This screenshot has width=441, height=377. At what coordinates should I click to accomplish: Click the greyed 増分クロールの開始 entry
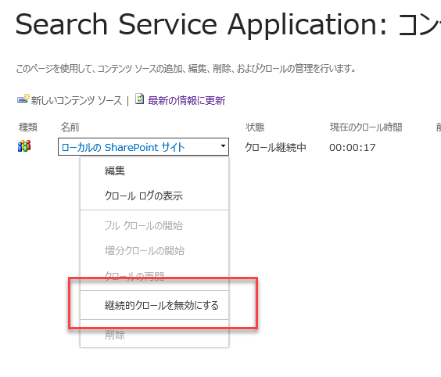tap(145, 250)
